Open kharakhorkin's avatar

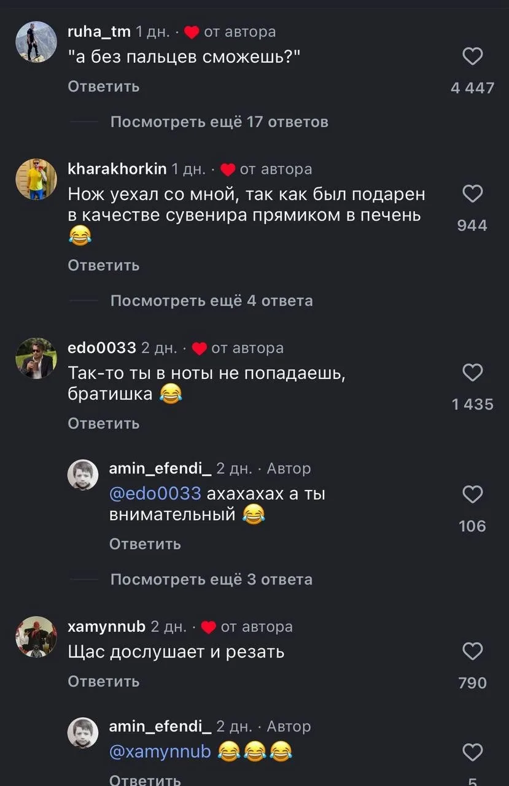[36, 179]
